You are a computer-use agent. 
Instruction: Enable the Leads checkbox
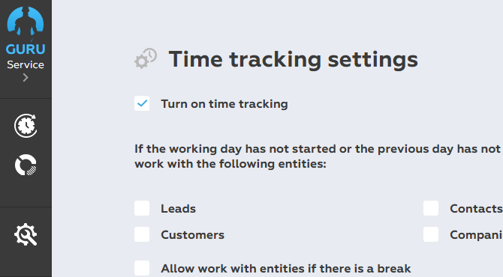coord(142,208)
